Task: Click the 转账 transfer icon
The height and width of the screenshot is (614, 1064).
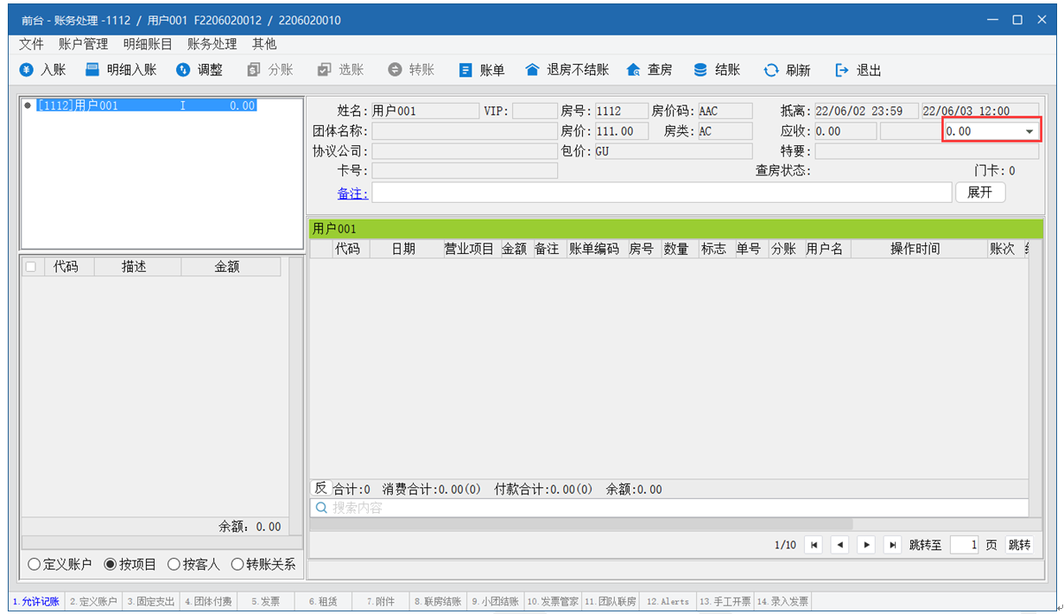Action: coord(395,70)
